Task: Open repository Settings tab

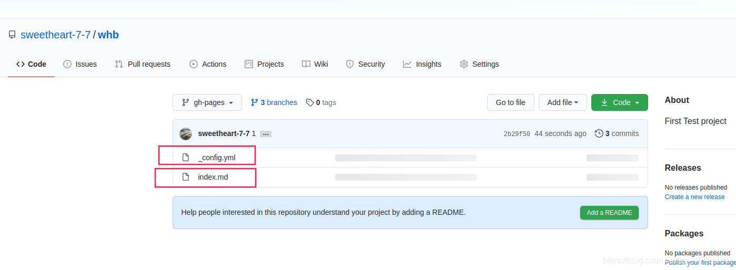Action: (x=479, y=64)
